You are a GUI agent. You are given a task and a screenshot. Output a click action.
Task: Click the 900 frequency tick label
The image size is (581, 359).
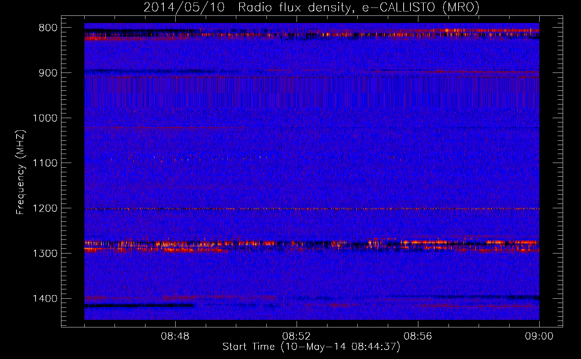(48, 73)
